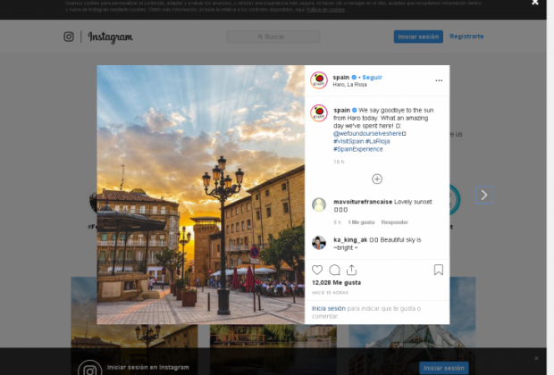Screen dimensions: 554x375
Task: Open mavoiturefrancaise's profile avatar
Action: click(x=319, y=204)
